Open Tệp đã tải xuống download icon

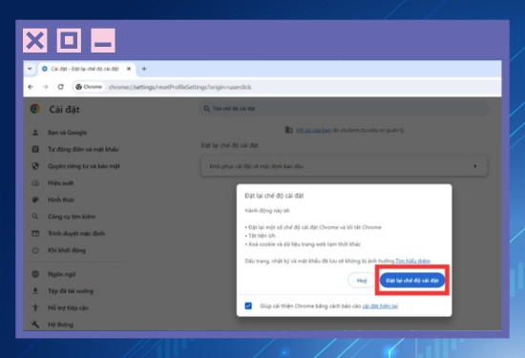pyautogui.click(x=35, y=290)
